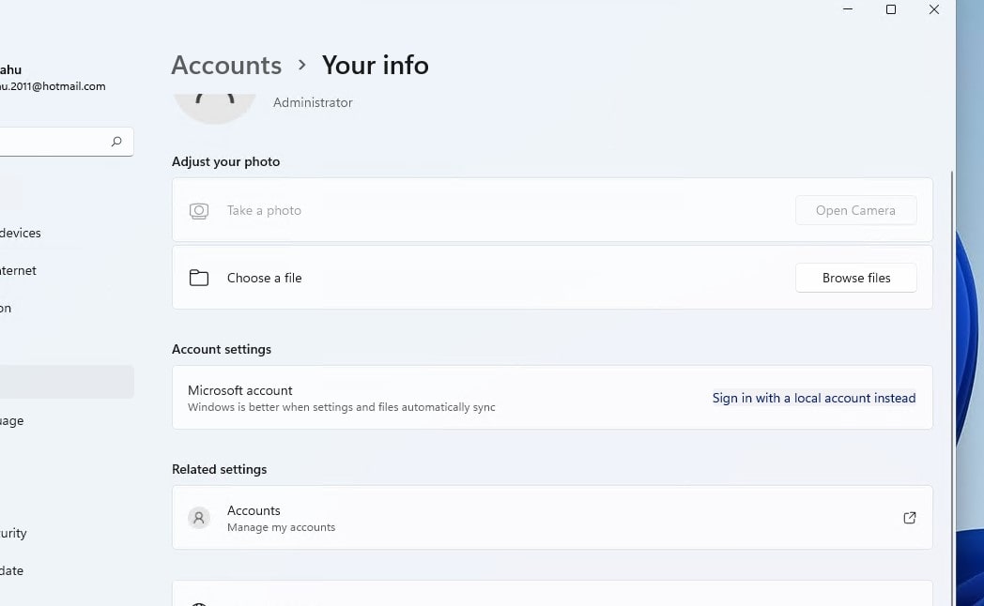Click inside the settings search field
This screenshot has height=606, width=984.
pos(52,142)
